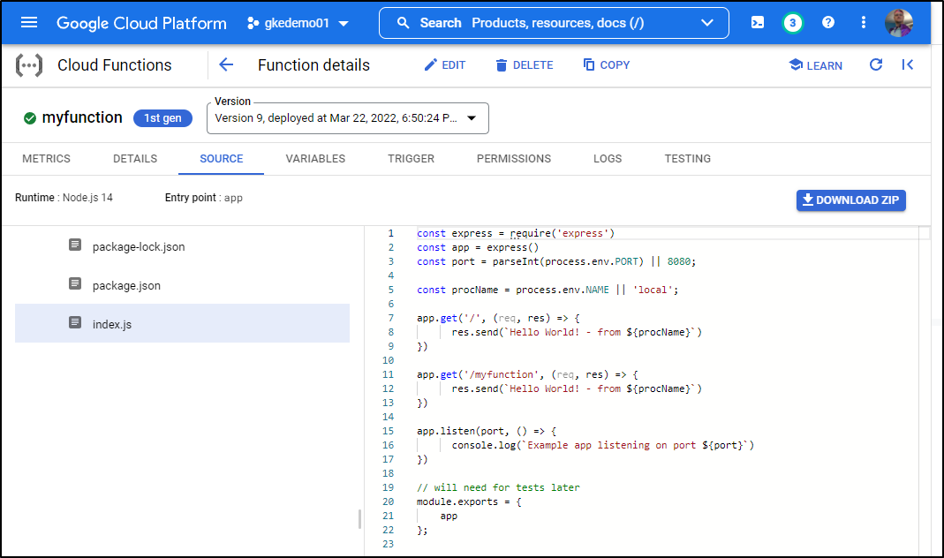The width and height of the screenshot is (944, 558).
Task: Refresh the function details page
Action: click(876, 64)
